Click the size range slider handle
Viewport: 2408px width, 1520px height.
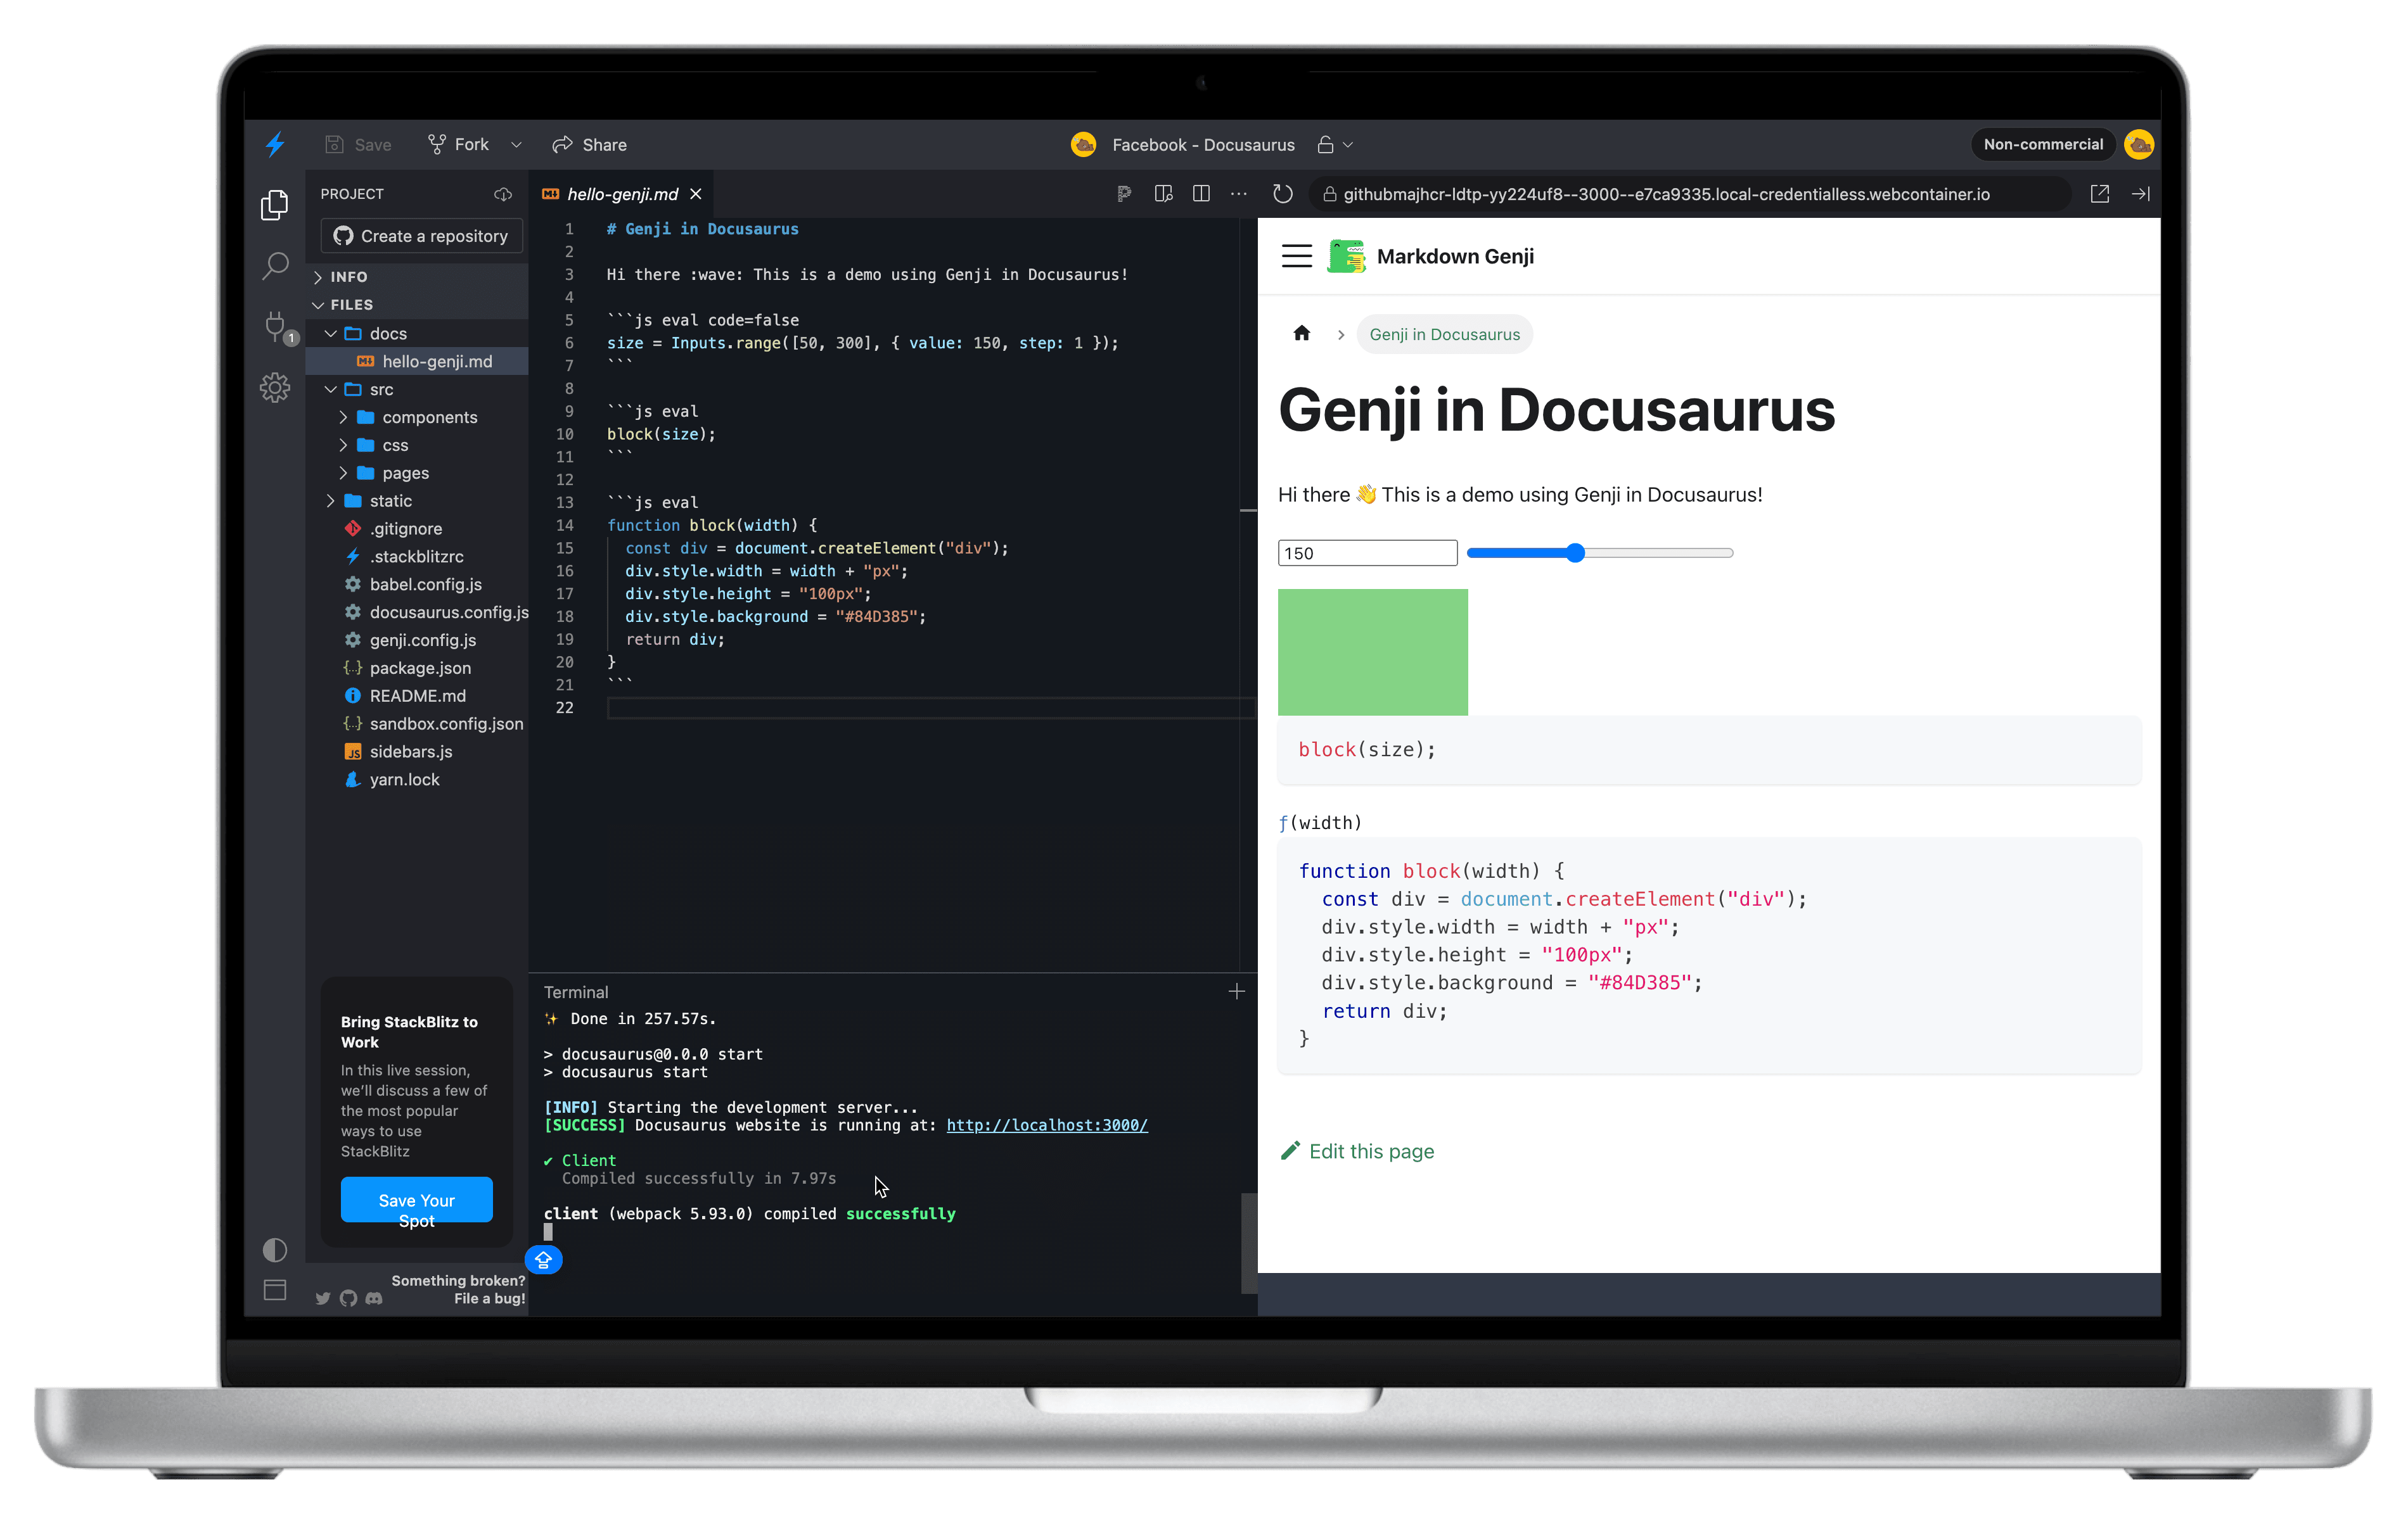[1576, 553]
